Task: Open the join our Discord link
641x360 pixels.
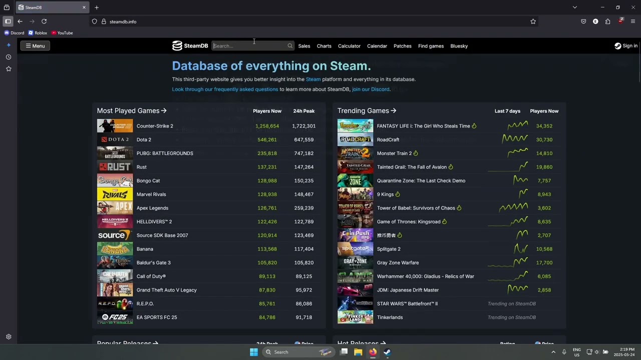Action: click(x=371, y=89)
